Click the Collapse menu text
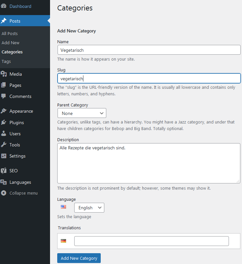This screenshot has width=242, height=264. 24,193
